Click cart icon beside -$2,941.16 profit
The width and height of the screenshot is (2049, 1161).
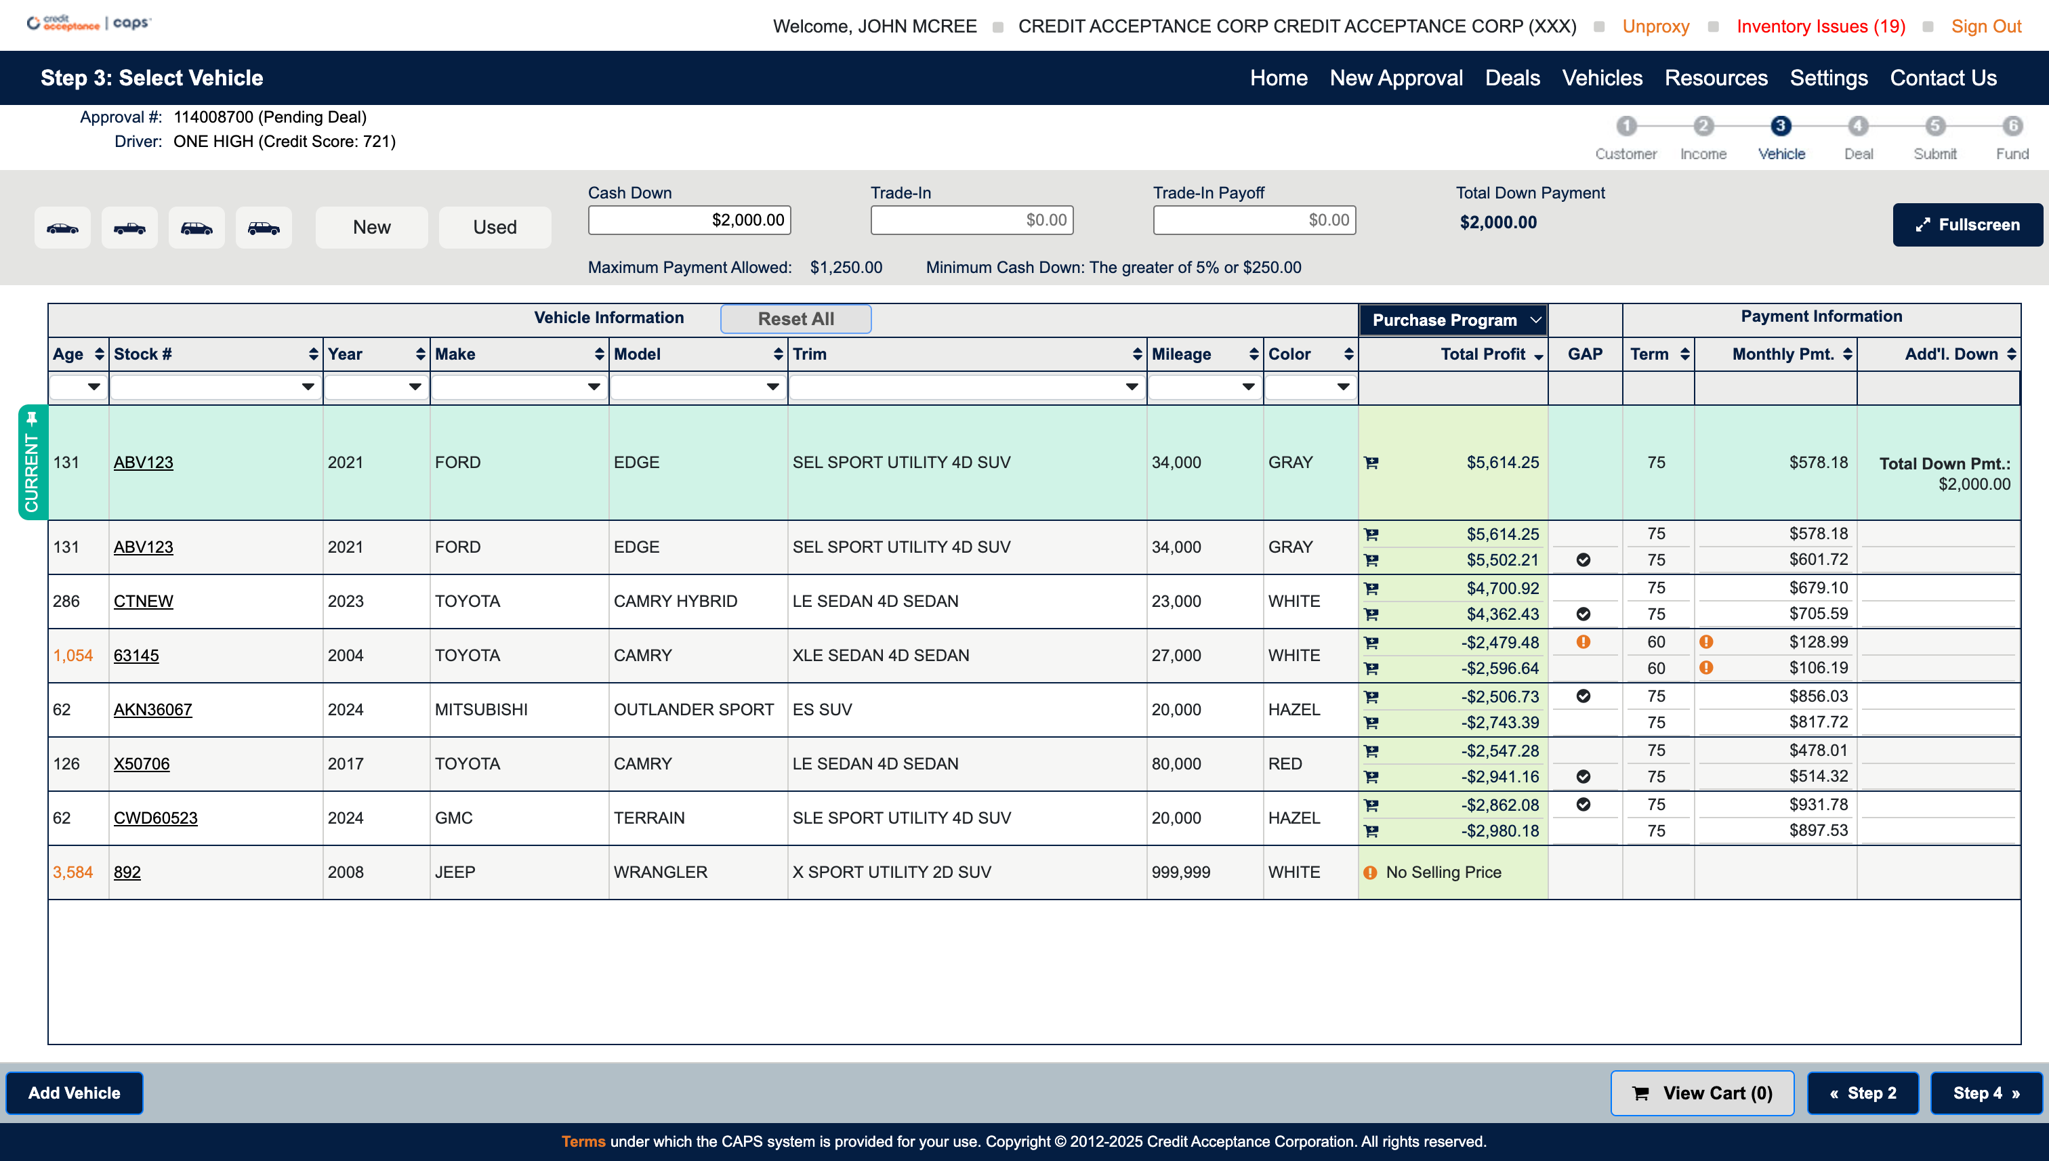1371,778
